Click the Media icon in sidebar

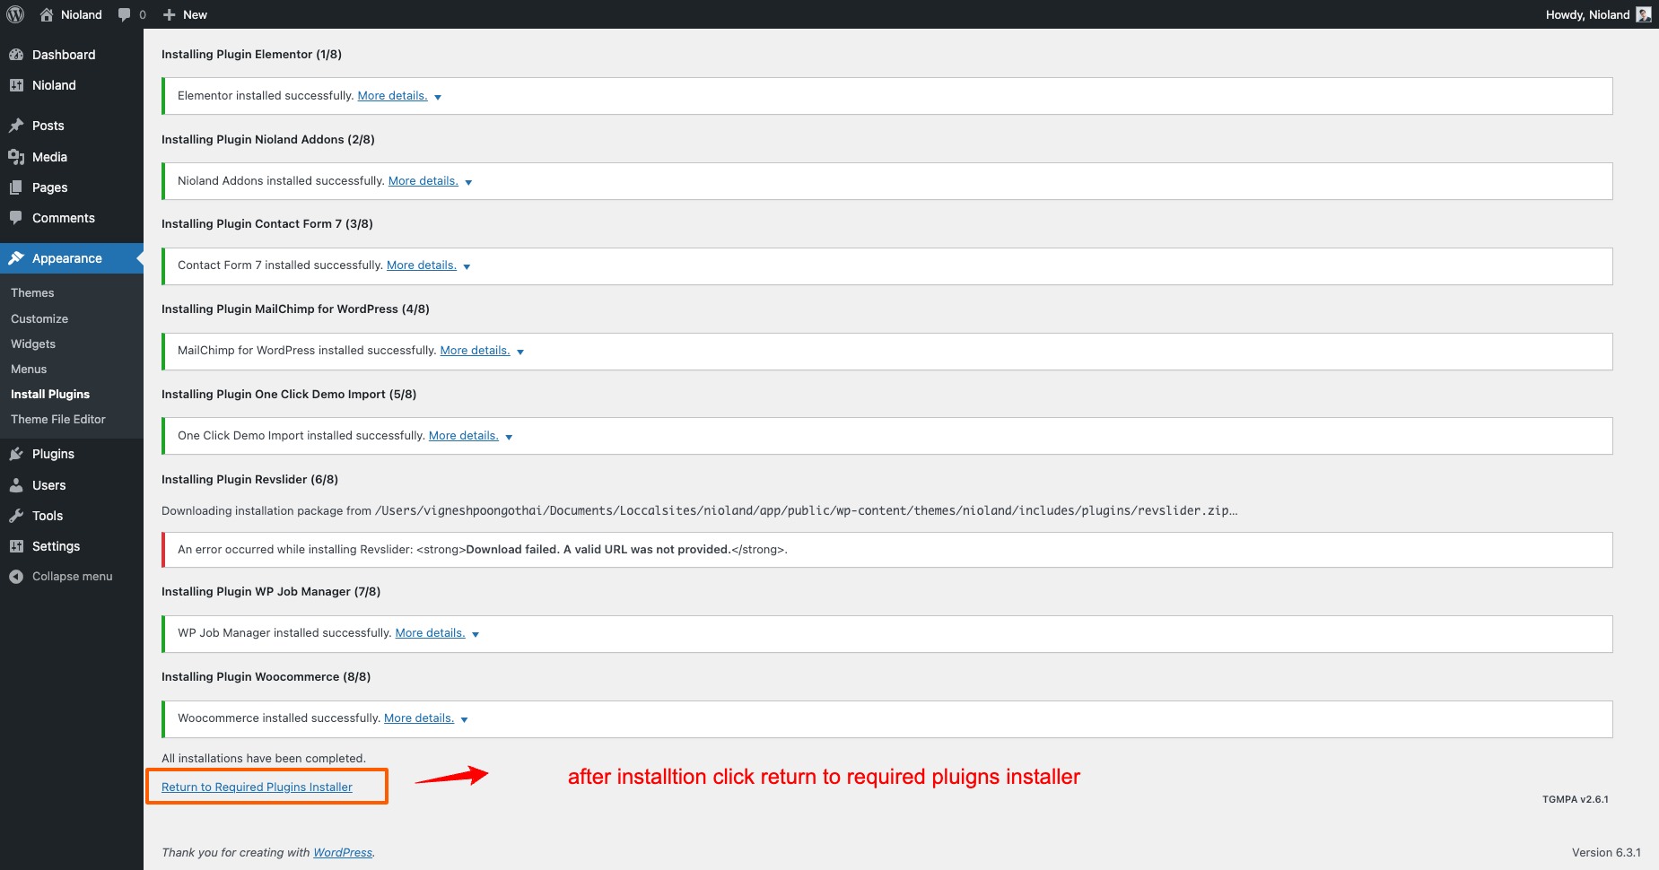pos(16,157)
